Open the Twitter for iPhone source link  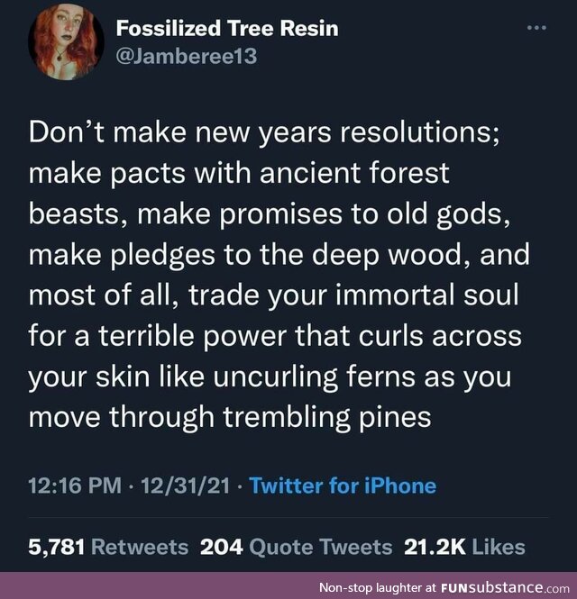[x=343, y=486]
